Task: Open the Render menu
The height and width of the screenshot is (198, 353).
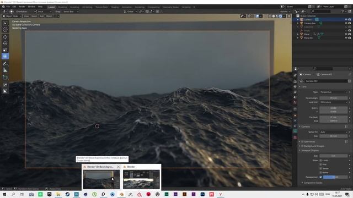Action: point(22,7)
